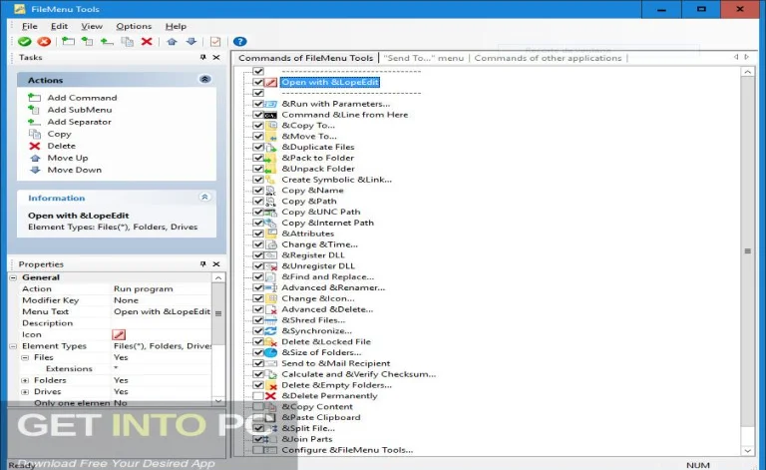This screenshot has height=470, width=766.
Task: Collapse the Information section chevron
Action: [x=204, y=197]
